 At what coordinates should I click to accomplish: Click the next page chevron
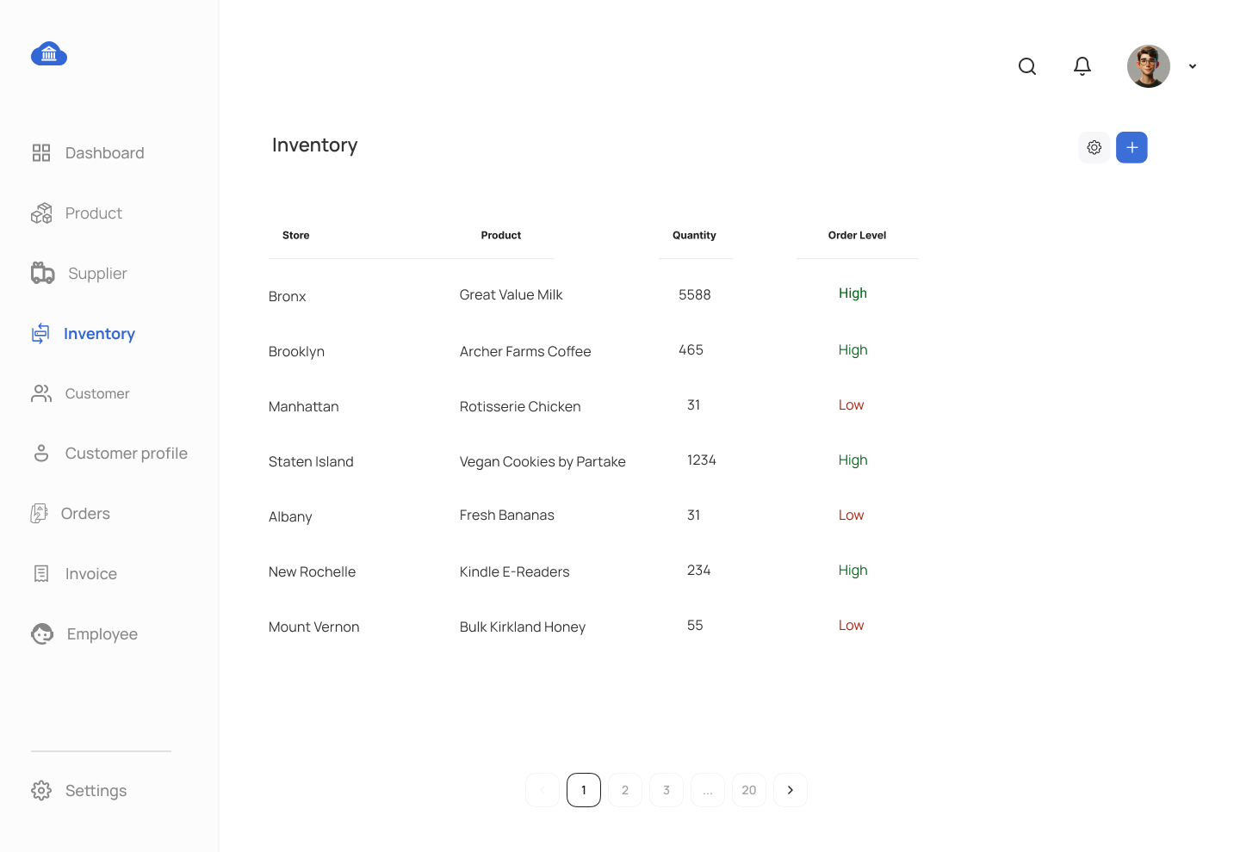click(x=790, y=790)
